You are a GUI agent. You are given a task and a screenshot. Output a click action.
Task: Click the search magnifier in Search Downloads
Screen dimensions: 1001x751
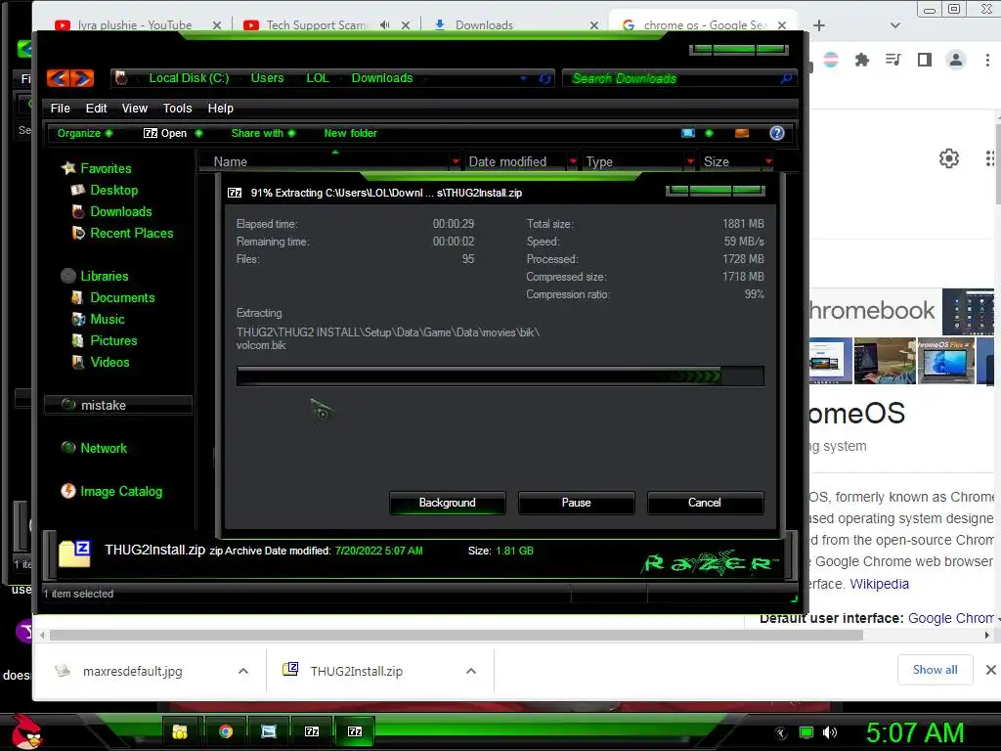tap(787, 78)
